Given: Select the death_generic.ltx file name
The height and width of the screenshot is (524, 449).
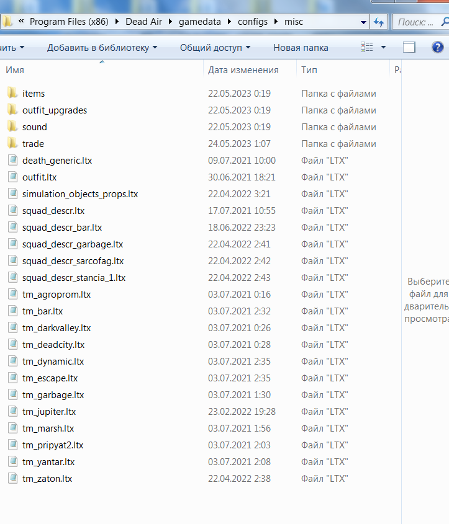Looking at the screenshot, I should click(57, 161).
